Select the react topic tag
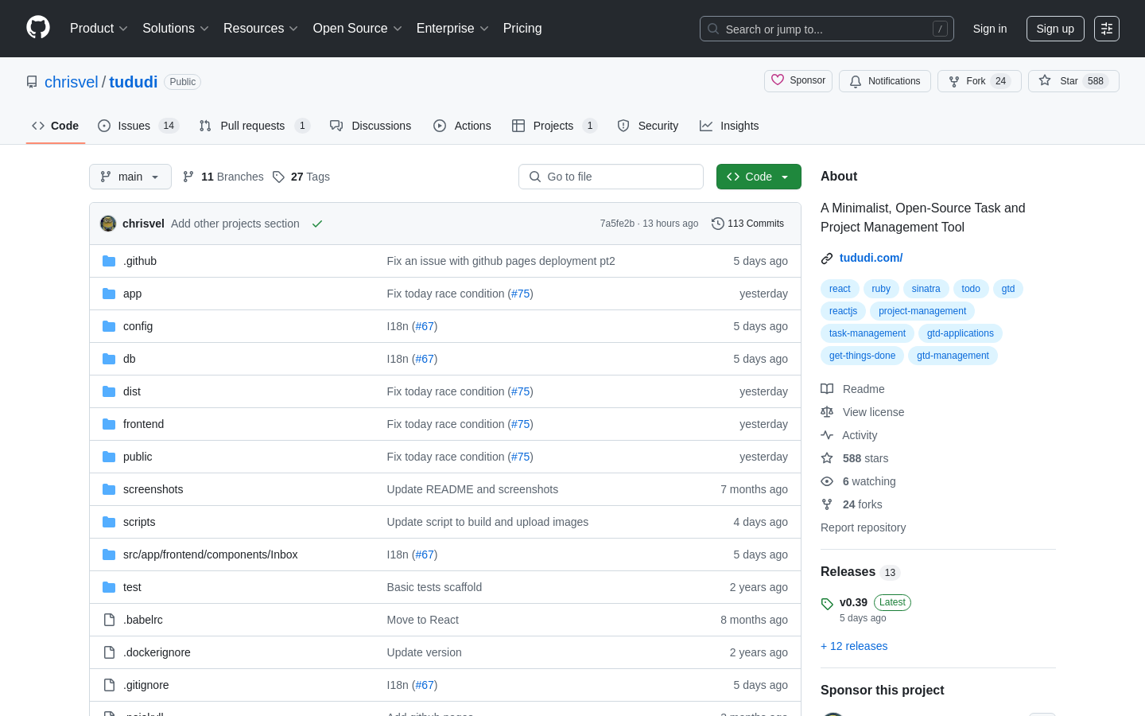 (840, 289)
